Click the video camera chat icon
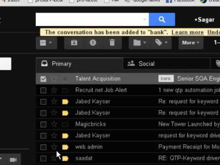 pos(13,160)
